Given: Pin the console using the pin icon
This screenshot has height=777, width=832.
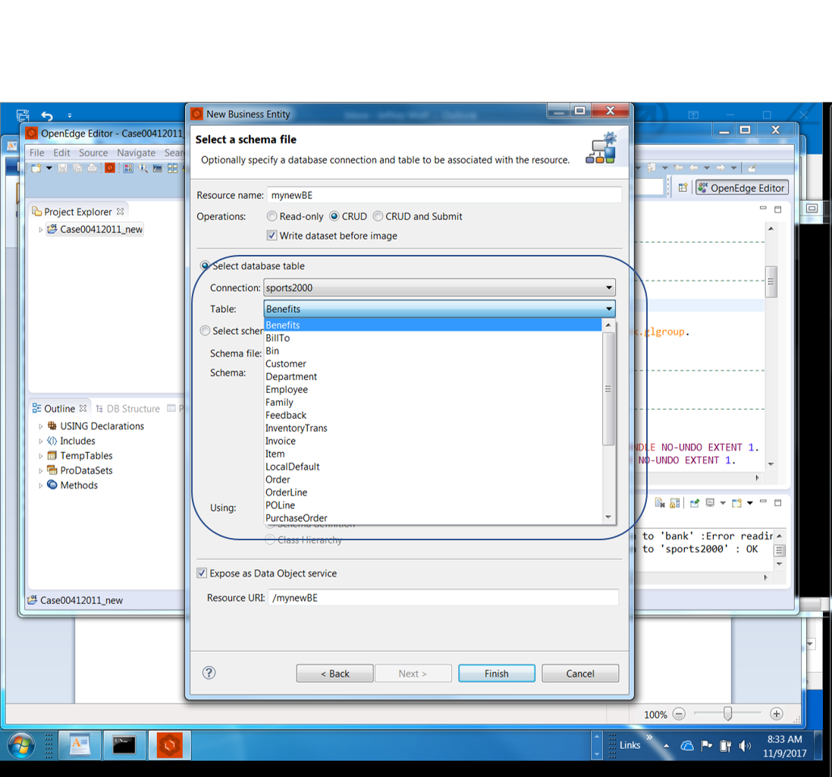Looking at the screenshot, I should 695,503.
